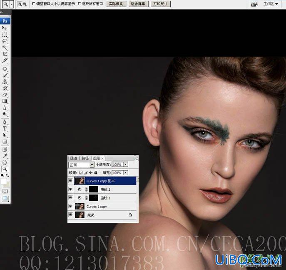Select the Hand tool
The image size is (286, 270).
coord(5,162)
